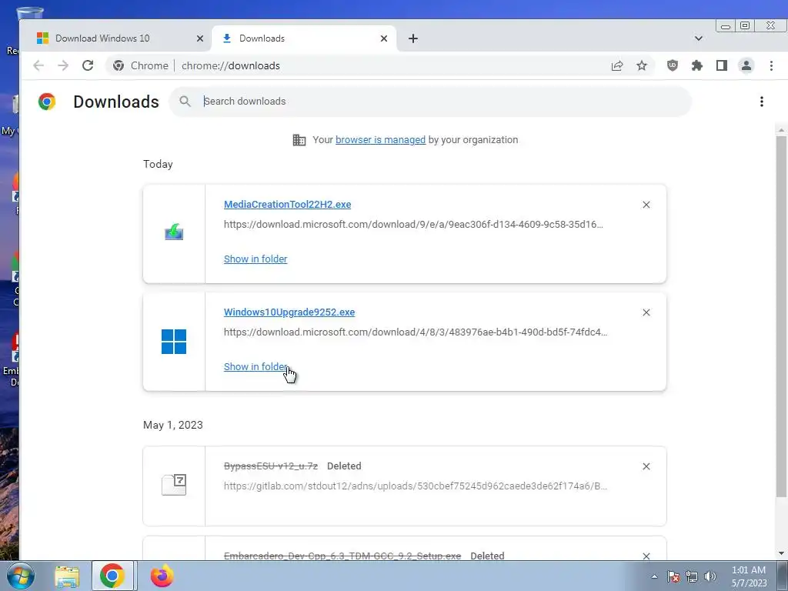Open the volume tray icon
The height and width of the screenshot is (591, 788).
[710, 576]
